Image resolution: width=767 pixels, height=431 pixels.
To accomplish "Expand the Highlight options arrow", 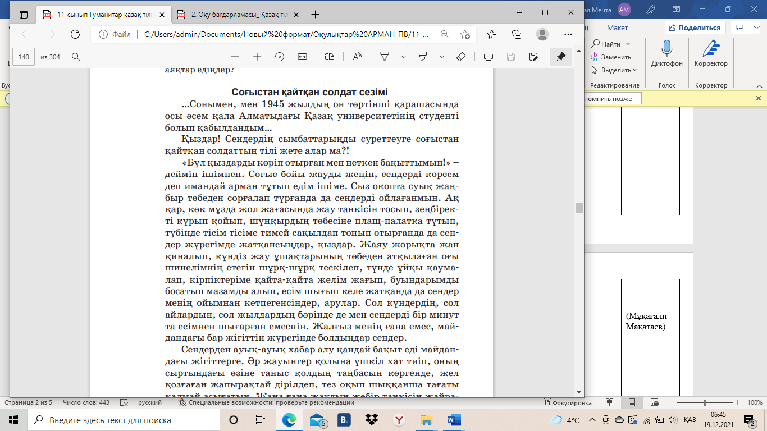I will pos(442,57).
